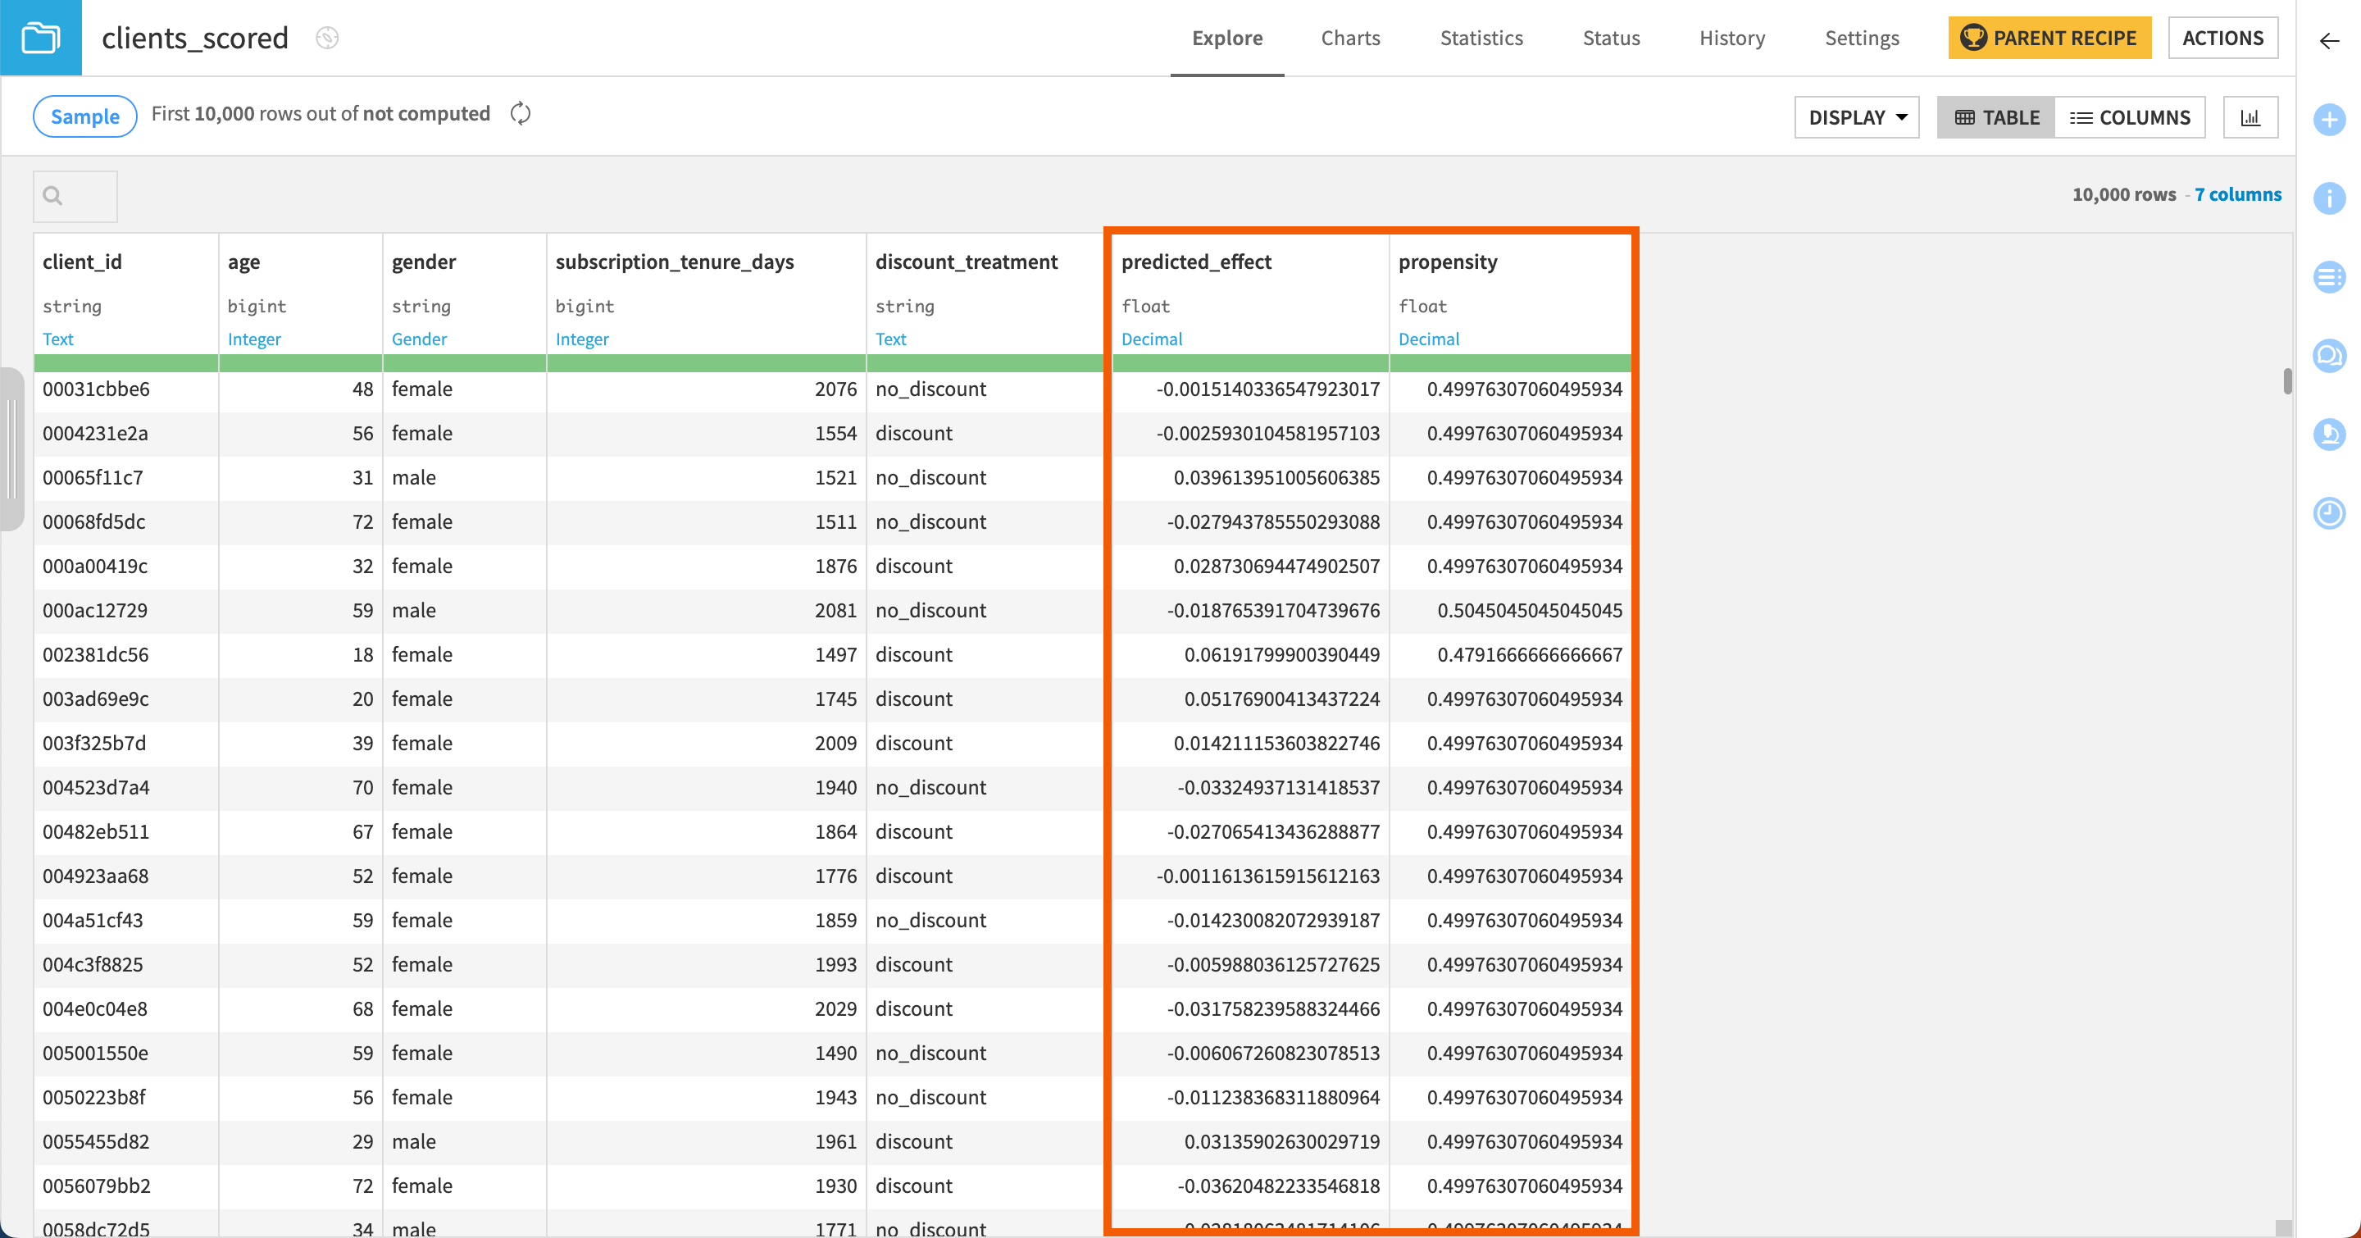The width and height of the screenshot is (2361, 1238).
Task: Click the Sample button
Action: 84,116
